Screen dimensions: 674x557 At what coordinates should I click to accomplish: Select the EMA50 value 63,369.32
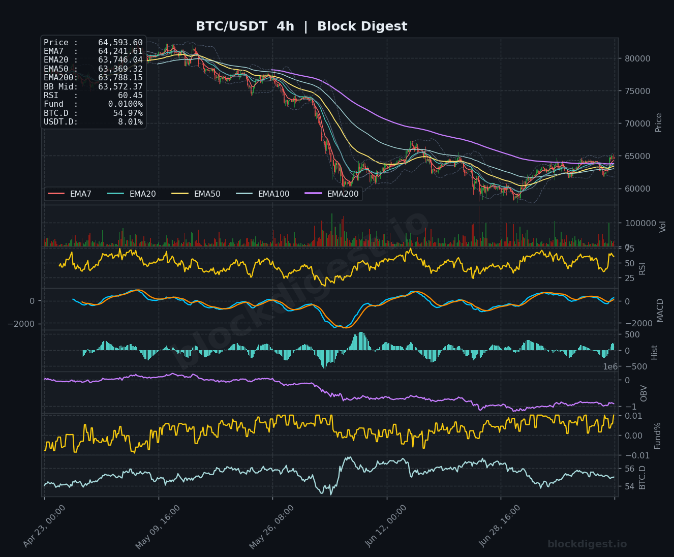tap(120, 69)
